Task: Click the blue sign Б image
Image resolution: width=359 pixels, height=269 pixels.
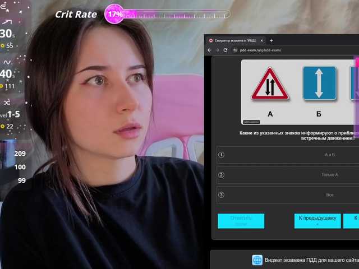Action: click(319, 84)
